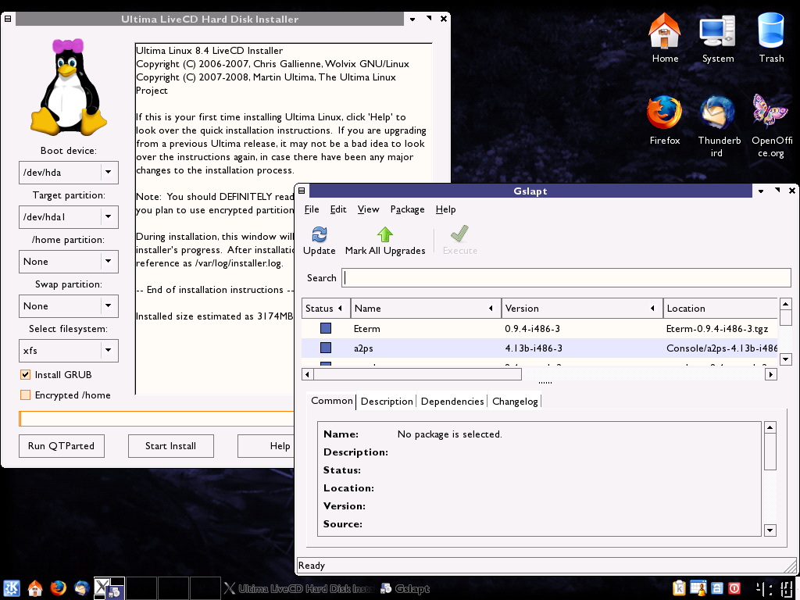Click the installer progress bar
Screen dimensions: 800x600
[156, 419]
